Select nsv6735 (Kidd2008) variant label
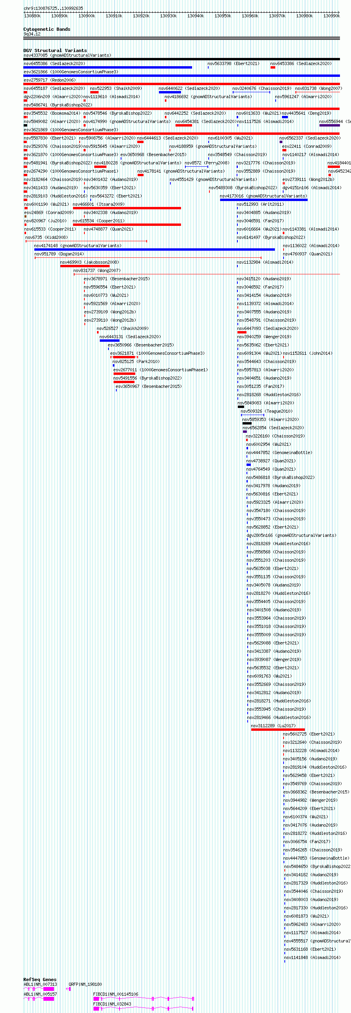351x1013 pixels. [47, 237]
